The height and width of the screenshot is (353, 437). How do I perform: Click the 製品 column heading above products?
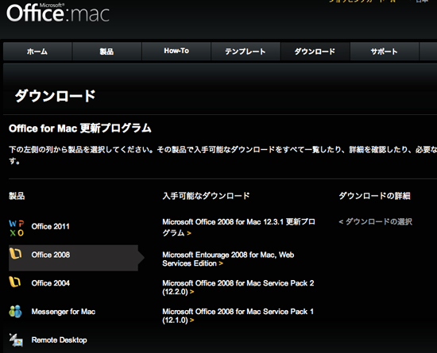[x=17, y=196]
